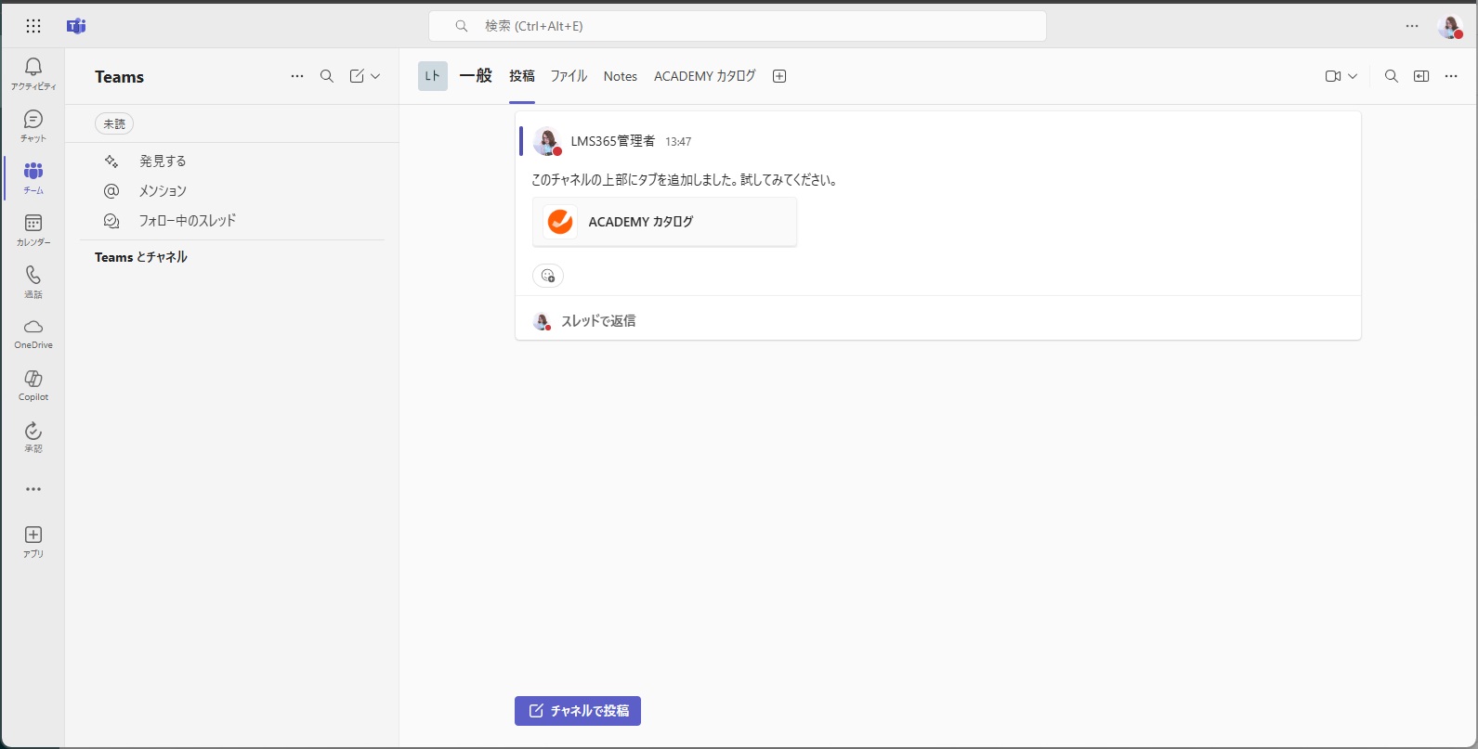This screenshot has width=1478, height=749.
Task: Expand the meeting options dropdown arrow
Action: (x=1353, y=76)
